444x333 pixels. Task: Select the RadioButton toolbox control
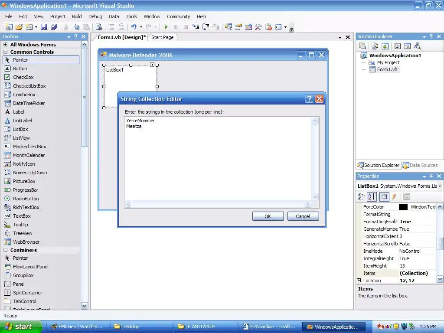(x=26, y=199)
